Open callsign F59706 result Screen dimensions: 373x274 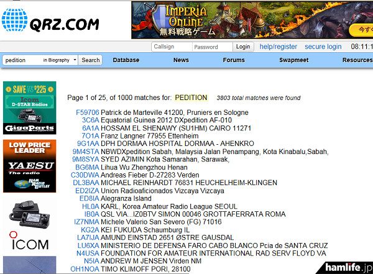[87, 112]
